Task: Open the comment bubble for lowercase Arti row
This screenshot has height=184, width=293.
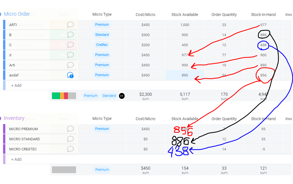Action: point(70,65)
